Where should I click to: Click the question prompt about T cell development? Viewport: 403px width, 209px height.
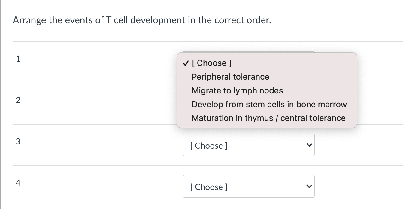click(x=142, y=20)
